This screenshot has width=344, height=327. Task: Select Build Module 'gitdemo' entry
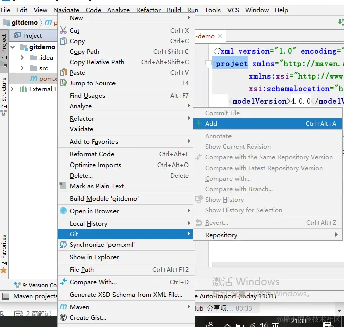click(x=127, y=198)
